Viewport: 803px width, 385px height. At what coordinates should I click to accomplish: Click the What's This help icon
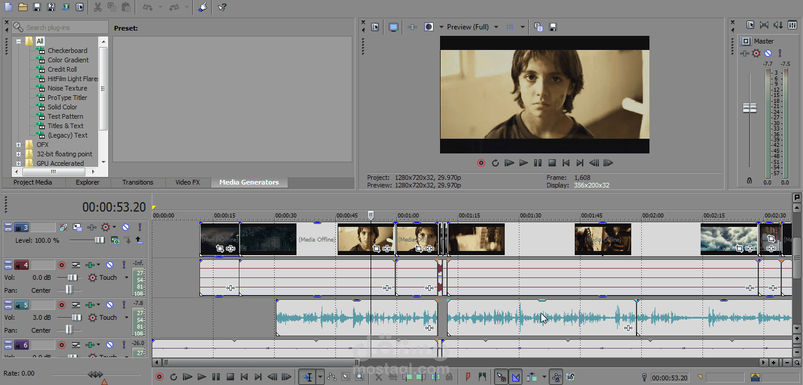222,7
